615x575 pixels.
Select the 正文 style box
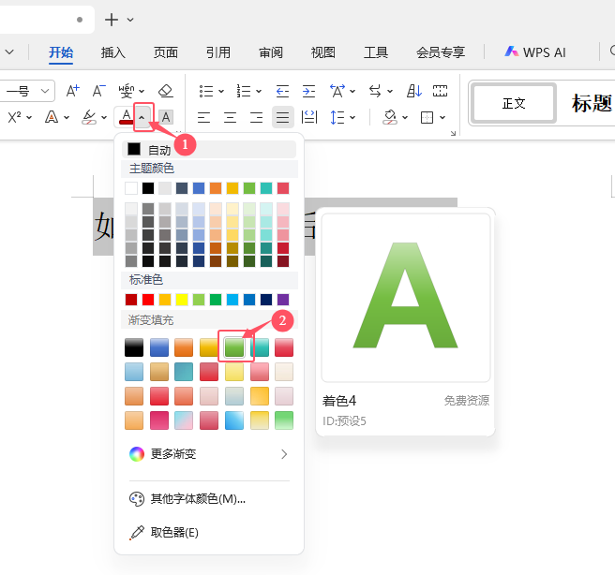(x=514, y=103)
